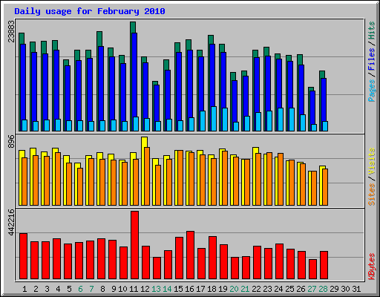This screenshot has width=380, height=297.
Task: Click day label 16 on the x-axis
Action: (189, 289)
